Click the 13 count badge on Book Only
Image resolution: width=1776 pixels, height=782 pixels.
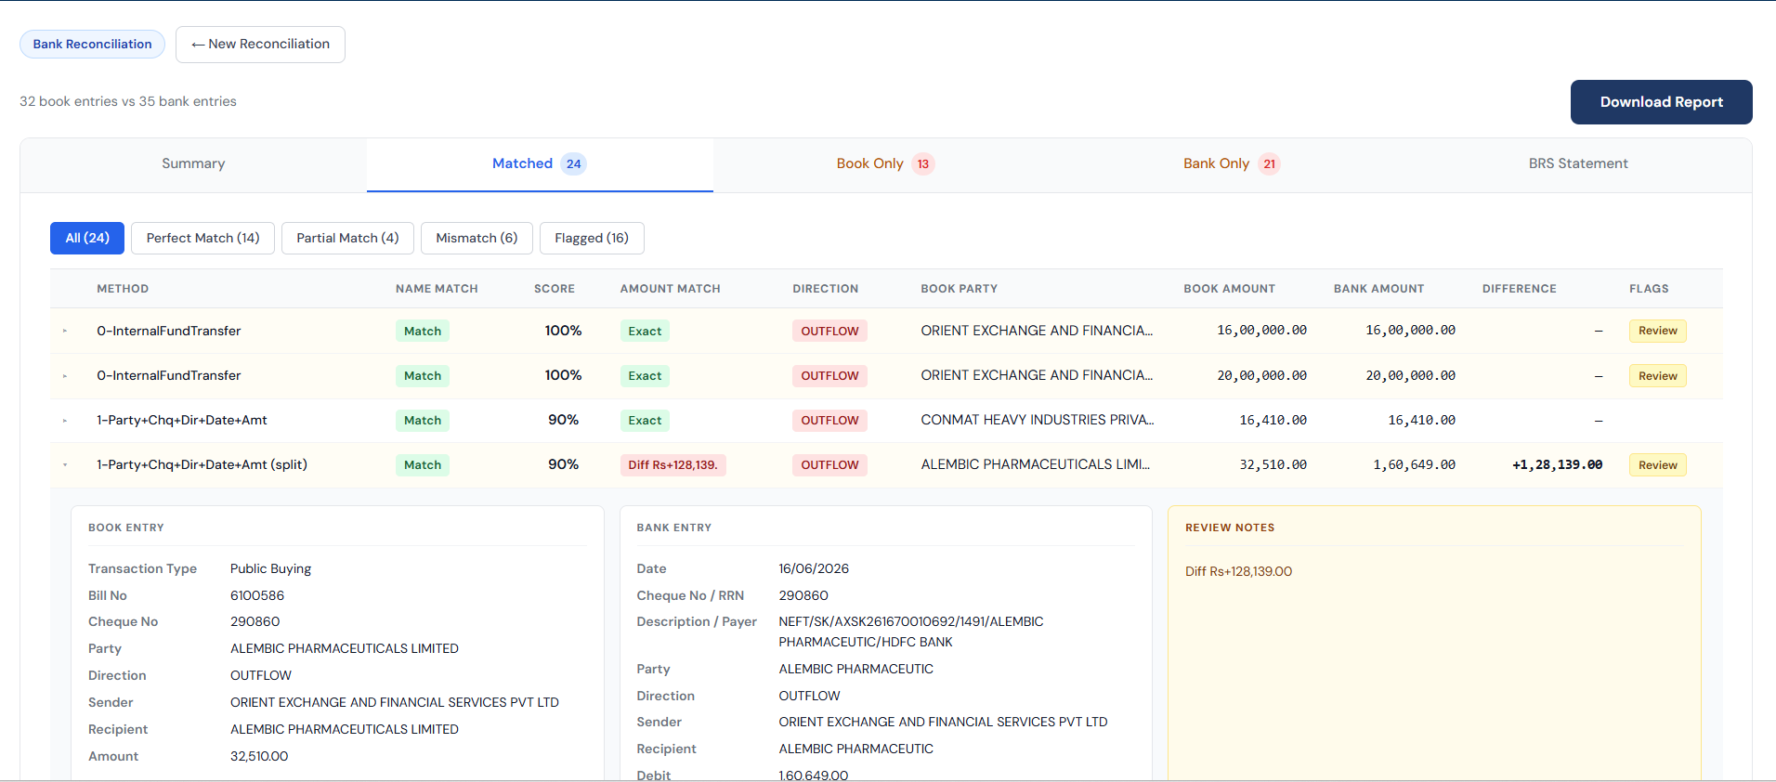[x=922, y=164]
